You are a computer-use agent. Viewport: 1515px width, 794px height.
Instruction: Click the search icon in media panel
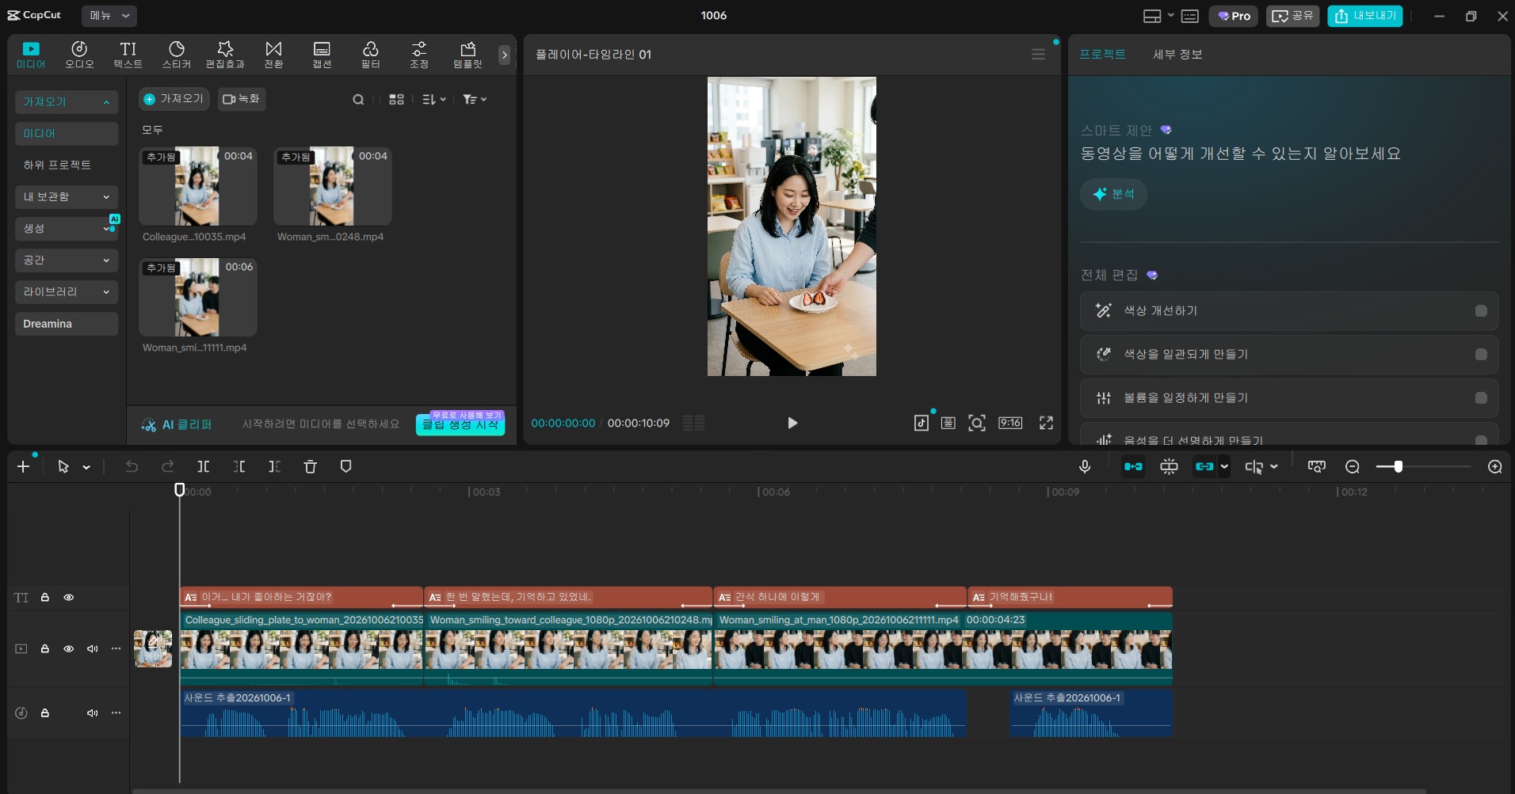click(358, 100)
